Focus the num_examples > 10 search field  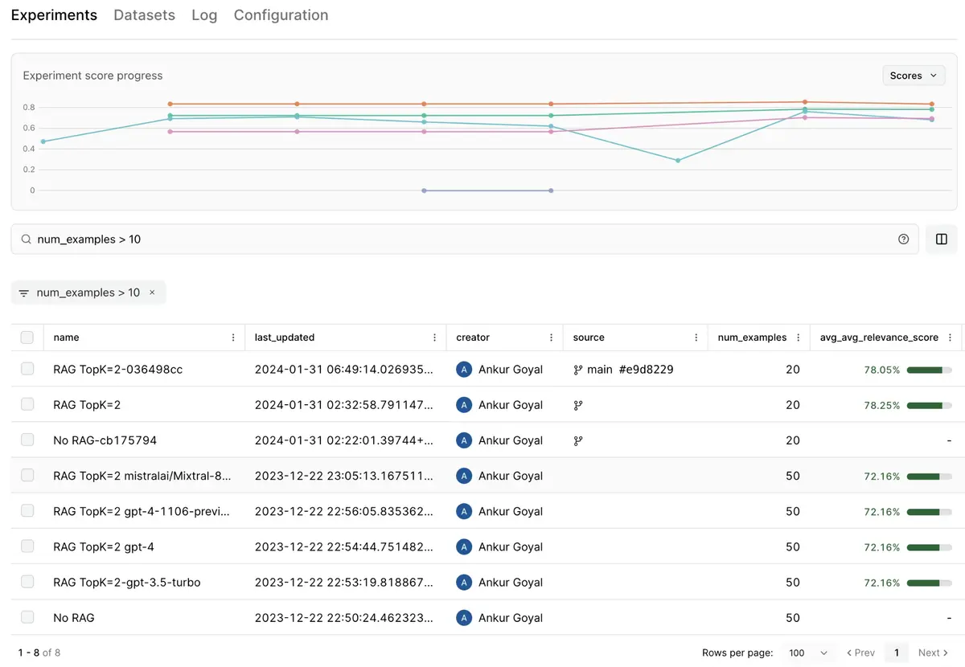tap(465, 239)
